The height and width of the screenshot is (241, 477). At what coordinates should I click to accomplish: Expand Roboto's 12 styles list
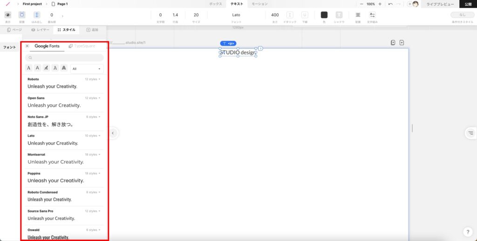click(x=92, y=79)
